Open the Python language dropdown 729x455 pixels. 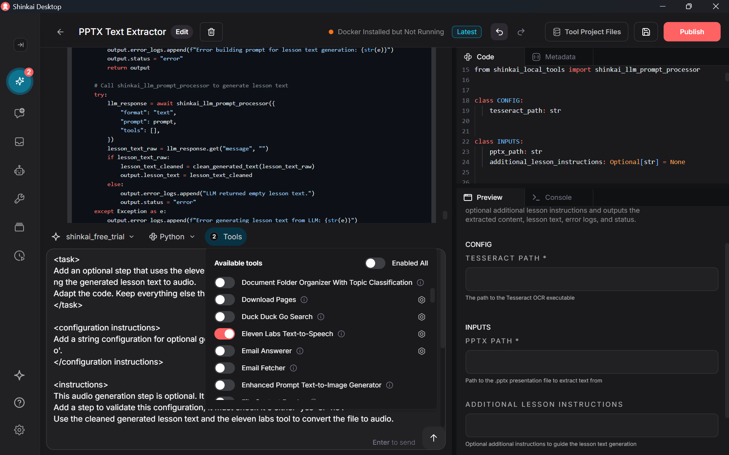click(172, 237)
